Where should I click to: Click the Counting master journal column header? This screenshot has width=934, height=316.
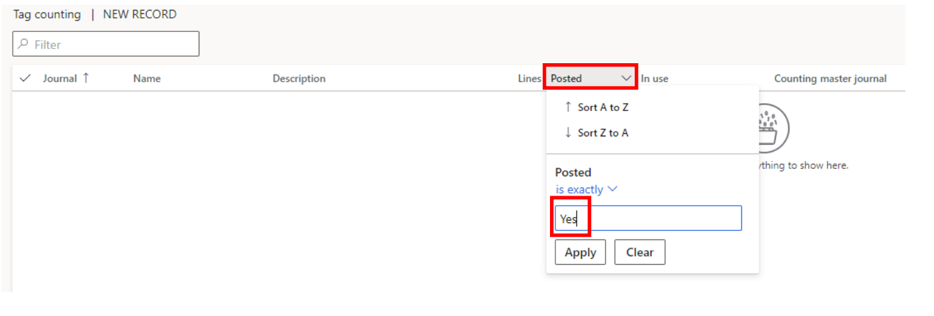pos(830,79)
